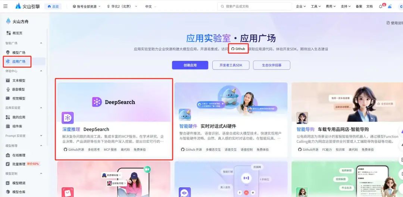403x197 pixels.
Task: Click the MCP 服务 tag
Action: coord(110,150)
